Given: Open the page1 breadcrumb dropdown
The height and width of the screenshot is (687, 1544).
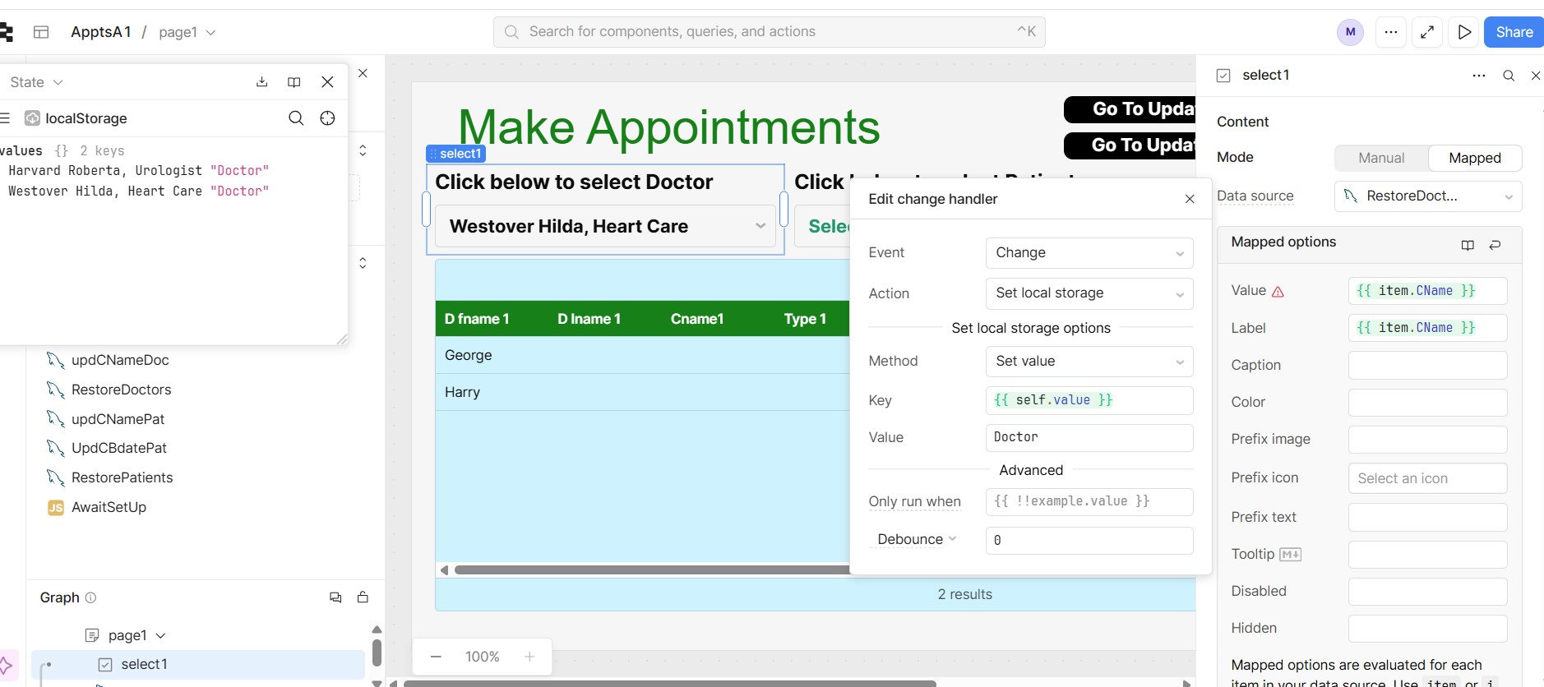Looking at the screenshot, I should (187, 32).
